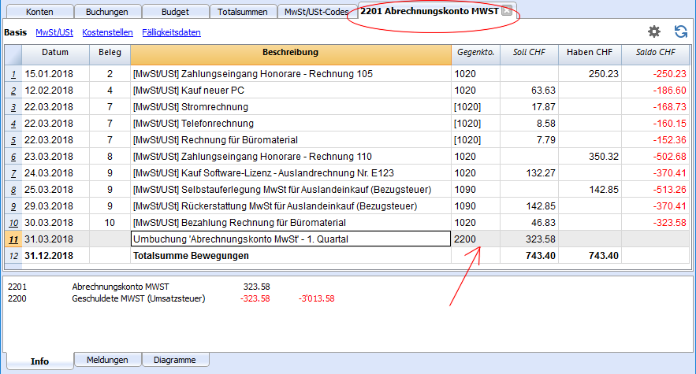Switch to the Konten tab

coord(39,12)
